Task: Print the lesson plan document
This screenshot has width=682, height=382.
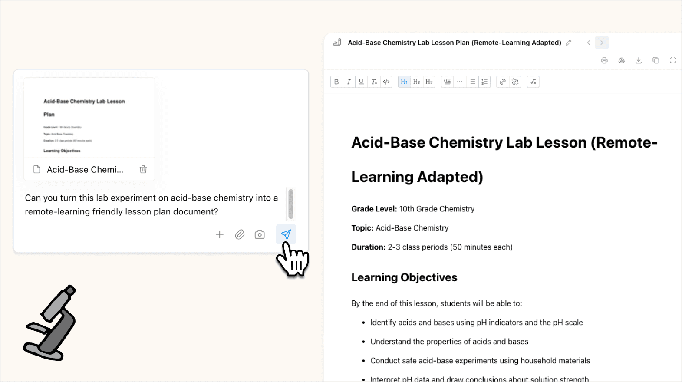Action: click(x=604, y=60)
